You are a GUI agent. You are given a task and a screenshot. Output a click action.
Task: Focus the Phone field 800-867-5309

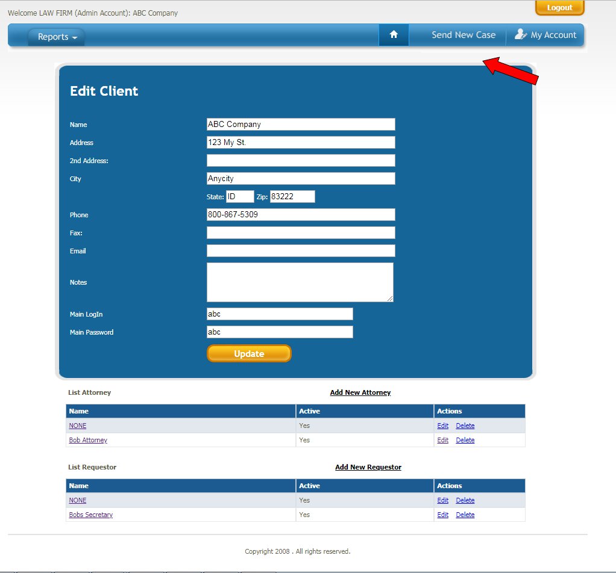(301, 214)
